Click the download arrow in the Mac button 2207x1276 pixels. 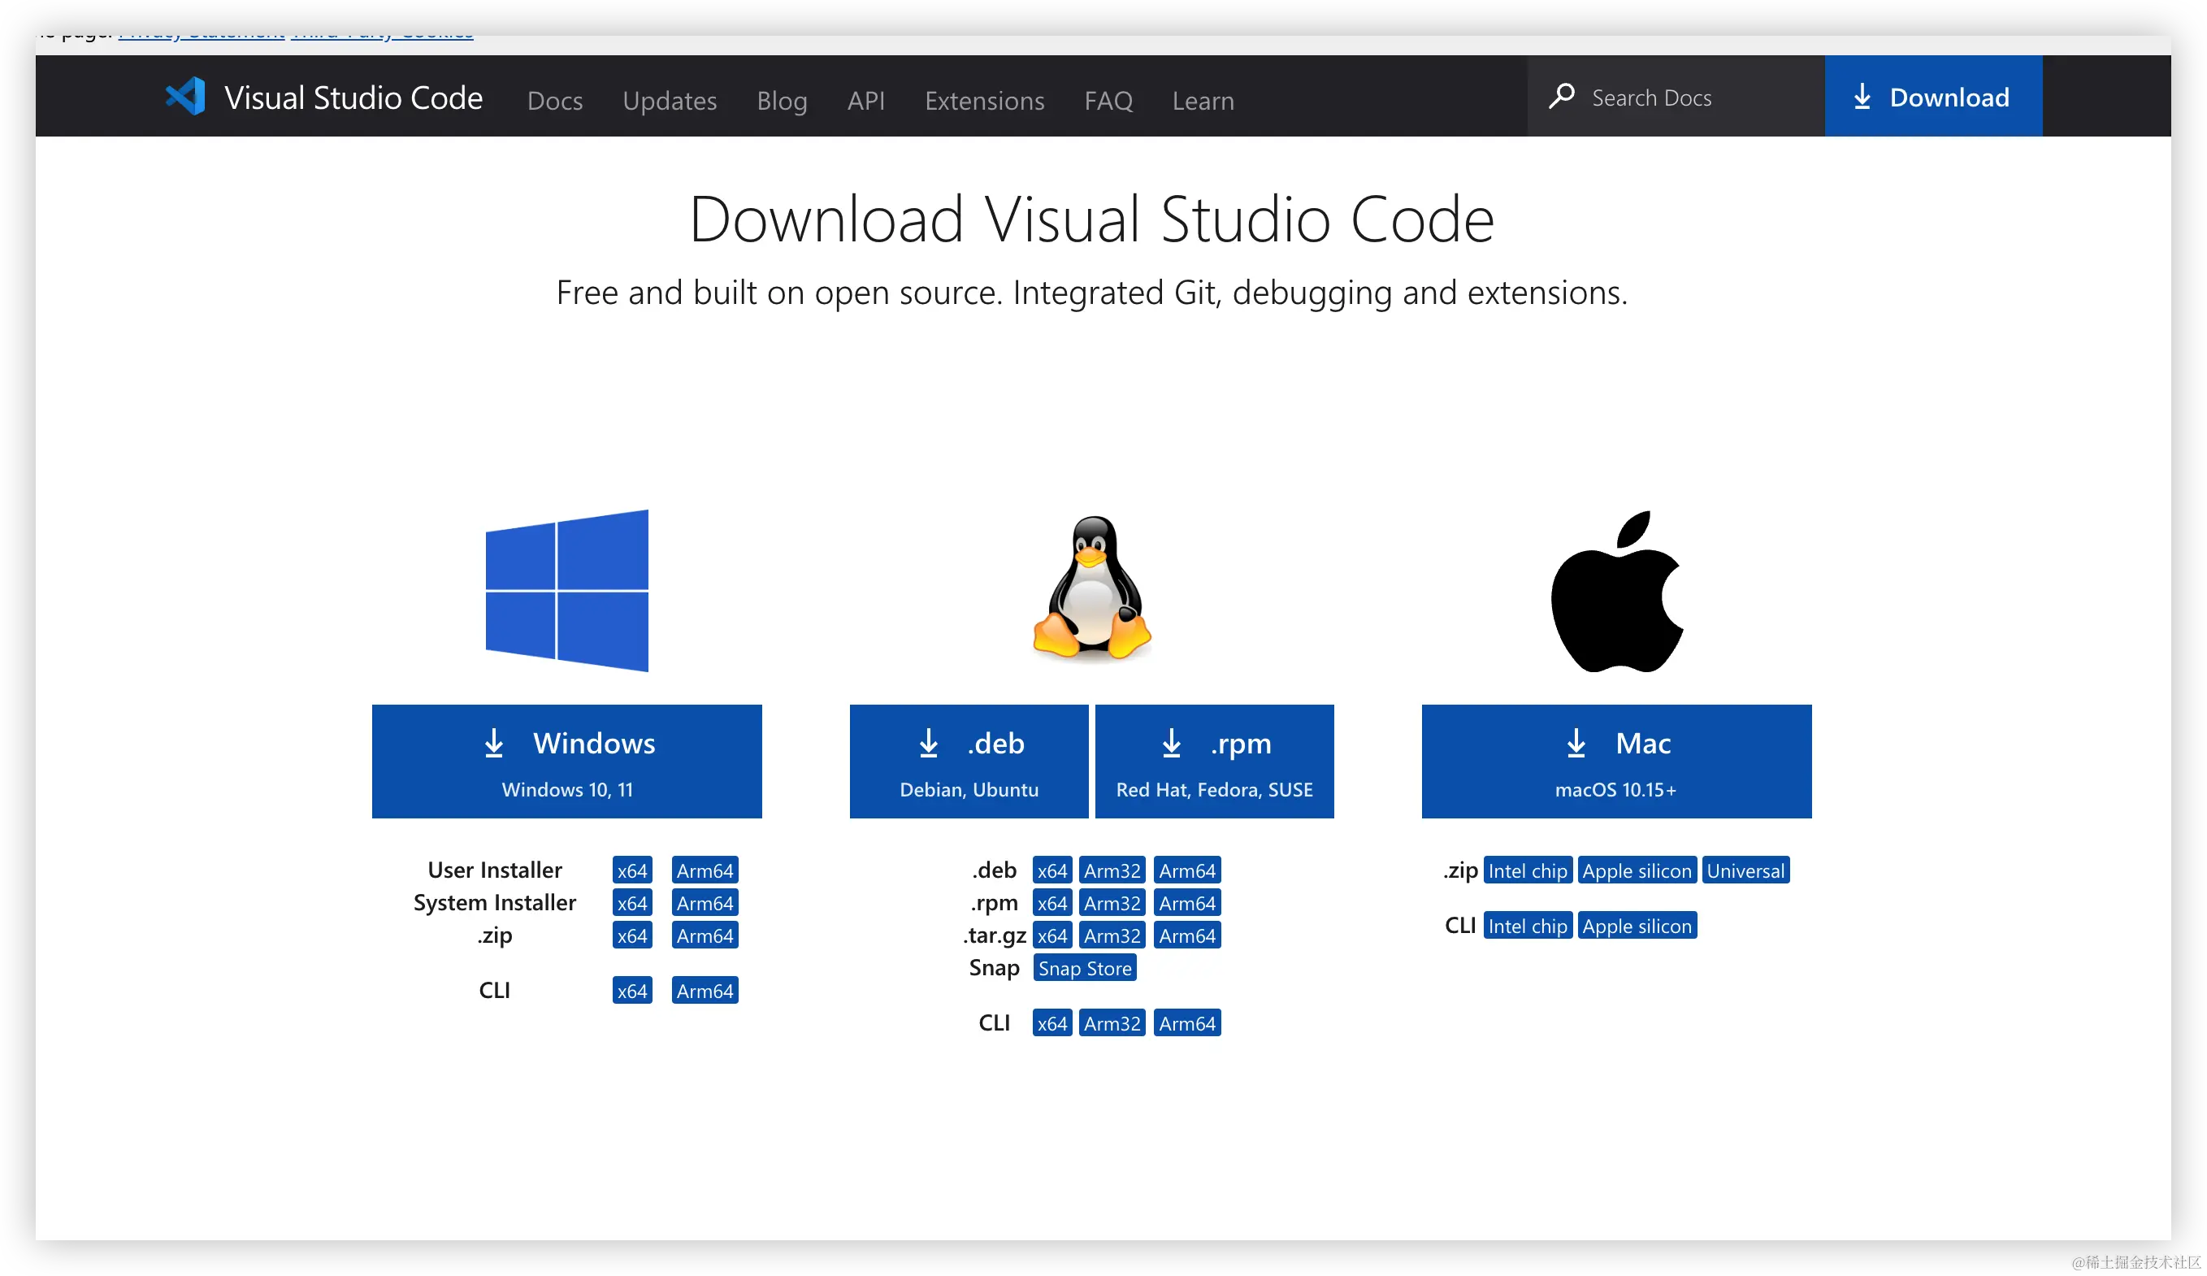click(1576, 744)
